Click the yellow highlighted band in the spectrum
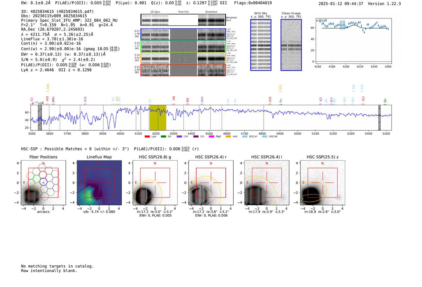This screenshot has width=422, height=287. tap(158, 117)
